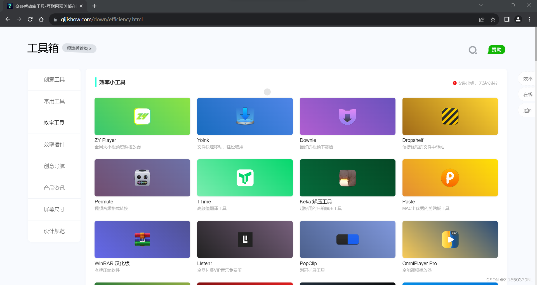Click description MAC上优秀的剪贴板工具
The width and height of the screenshot is (537, 285).
pyautogui.click(x=426, y=209)
